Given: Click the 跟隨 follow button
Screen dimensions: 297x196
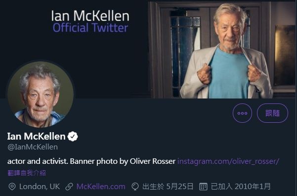Looking at the screenshot, I should (272, 113).
